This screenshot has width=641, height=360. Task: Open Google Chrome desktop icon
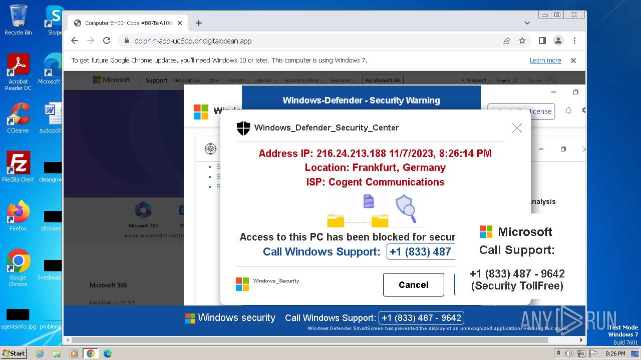pyautogui.click(x=18, y=268)
